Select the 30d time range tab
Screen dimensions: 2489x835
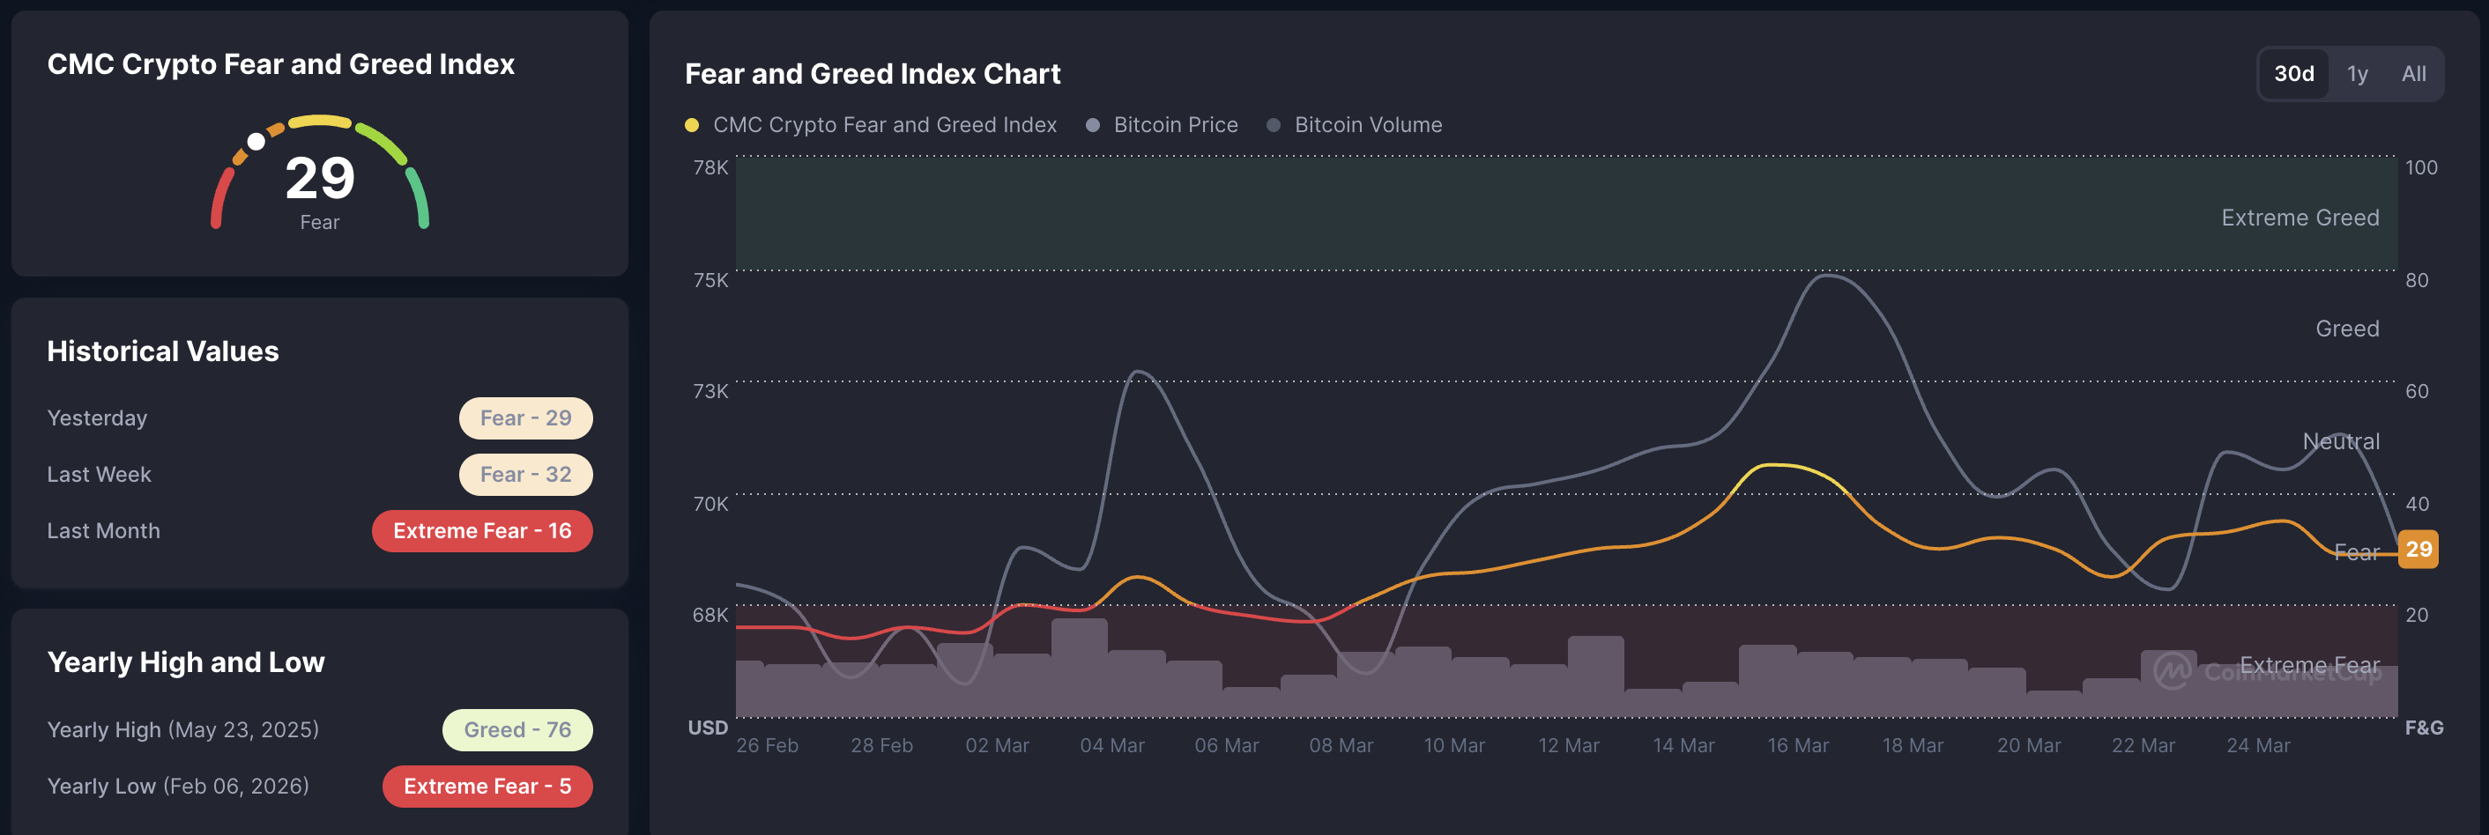pos(2292,74)
